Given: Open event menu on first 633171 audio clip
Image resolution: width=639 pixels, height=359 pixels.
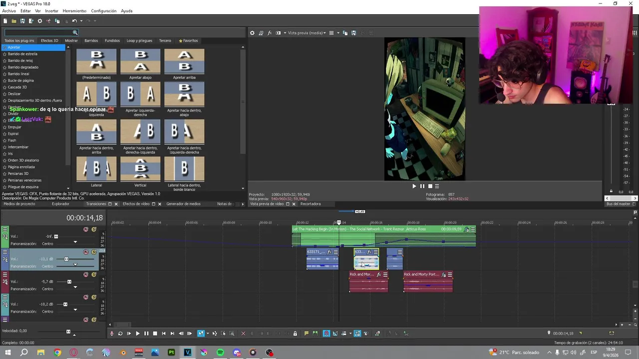Looking at the screenshot, I should pos(336,252).
